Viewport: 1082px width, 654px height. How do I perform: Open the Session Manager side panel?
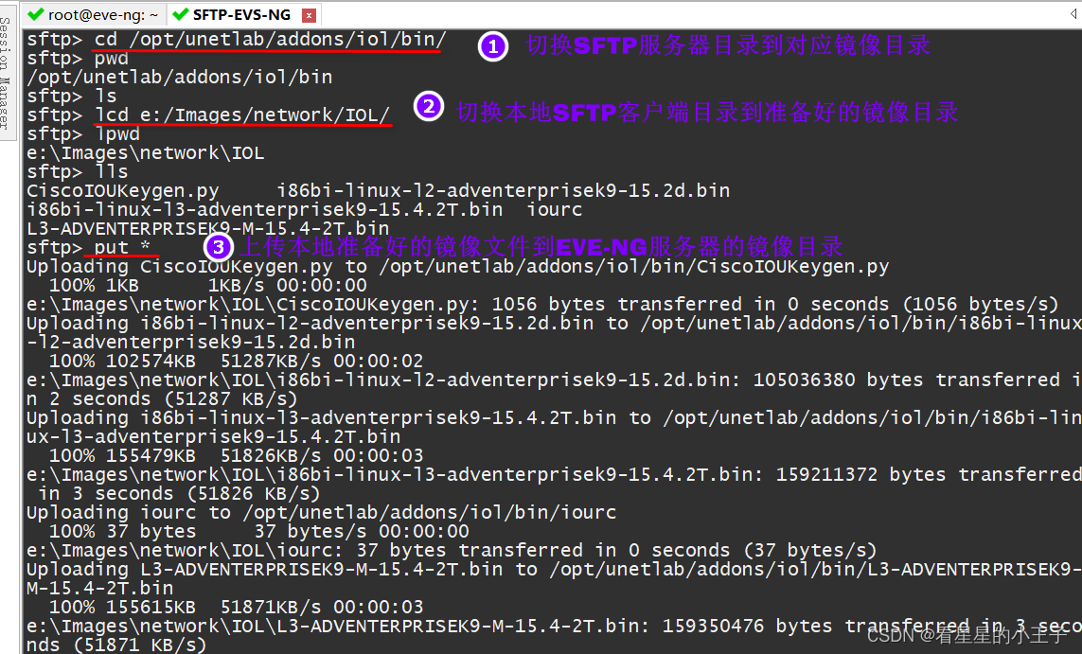[7, 73]
